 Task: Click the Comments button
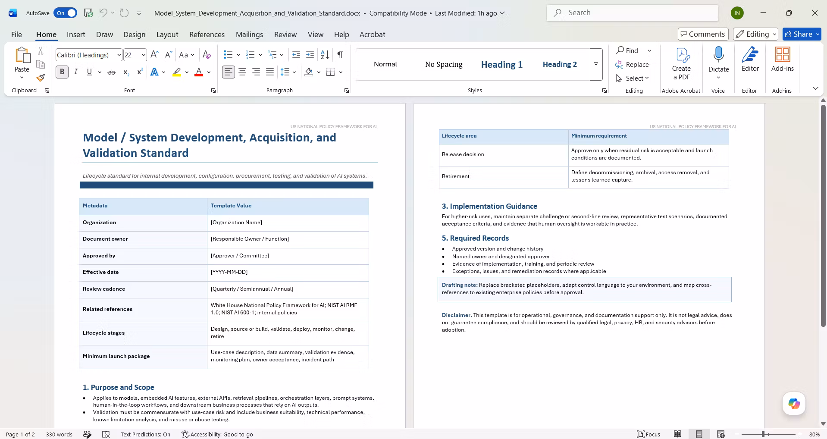[703, 34]
